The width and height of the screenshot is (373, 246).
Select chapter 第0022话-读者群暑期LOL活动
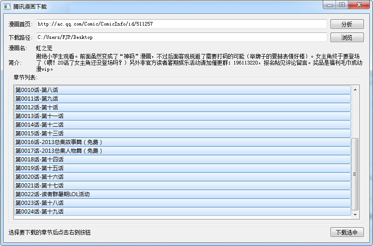(x=182, y=194)
